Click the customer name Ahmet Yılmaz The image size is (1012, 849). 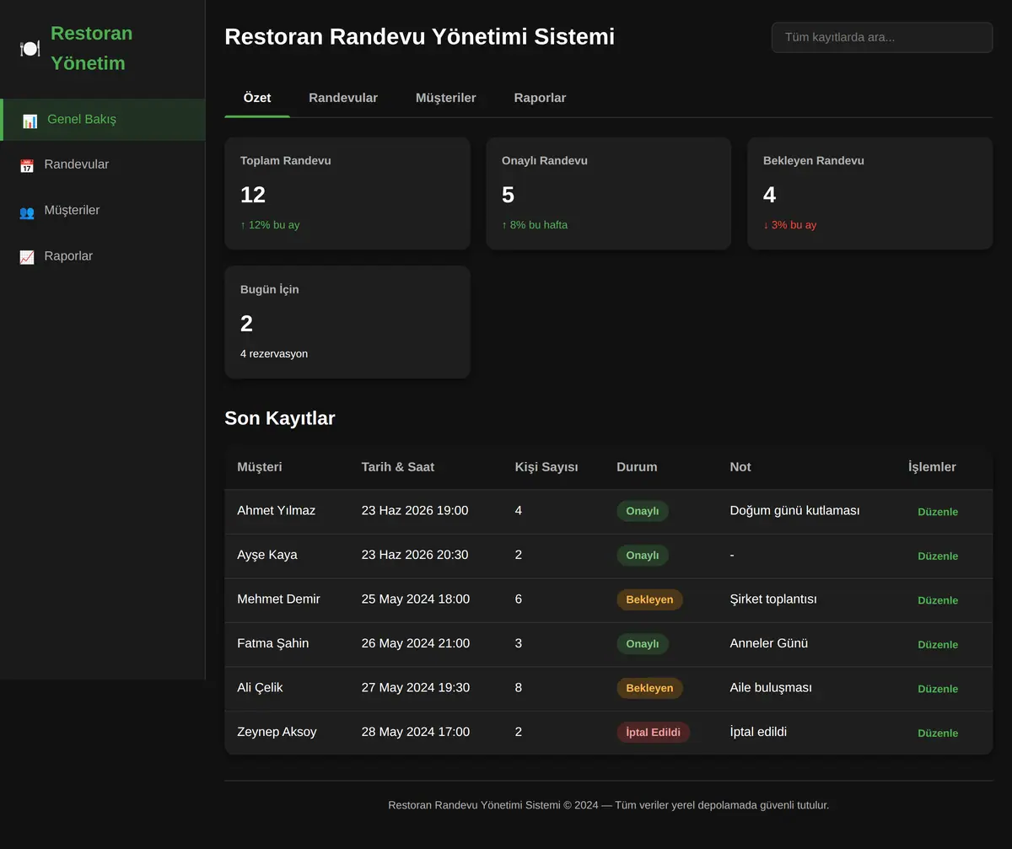277,511
